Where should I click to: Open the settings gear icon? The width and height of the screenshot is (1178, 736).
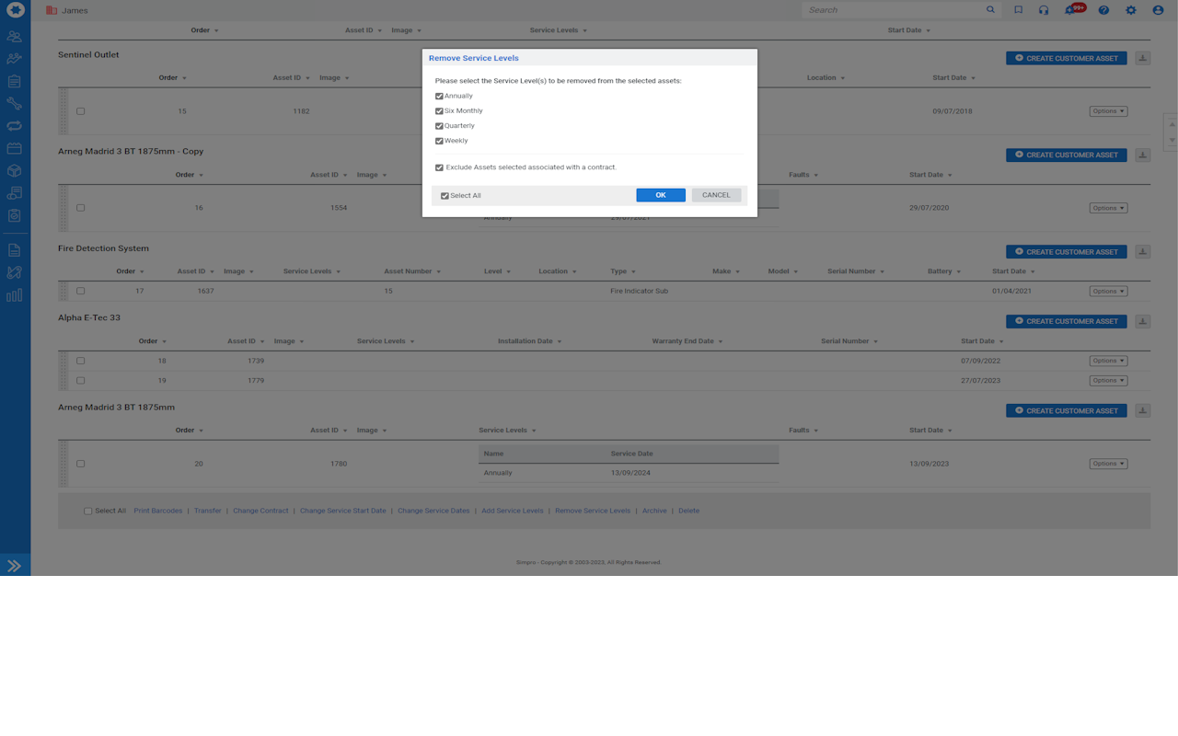[x=1131, y=10]
